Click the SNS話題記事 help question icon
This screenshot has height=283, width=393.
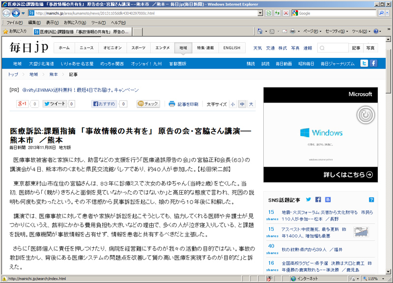371,200
